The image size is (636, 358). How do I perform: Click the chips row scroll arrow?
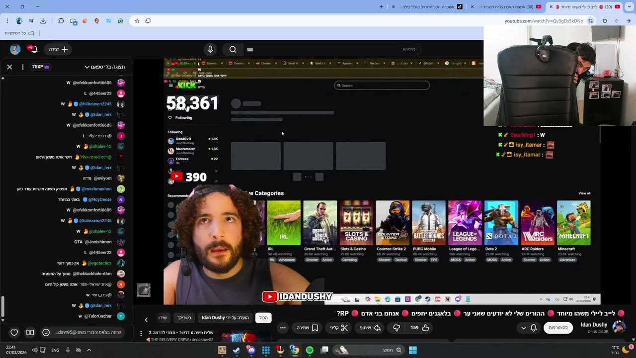pyautogui.click(x=146, y=320)
